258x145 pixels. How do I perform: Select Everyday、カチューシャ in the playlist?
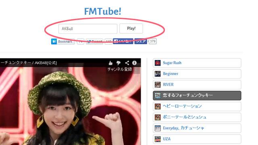click(197, 128)
